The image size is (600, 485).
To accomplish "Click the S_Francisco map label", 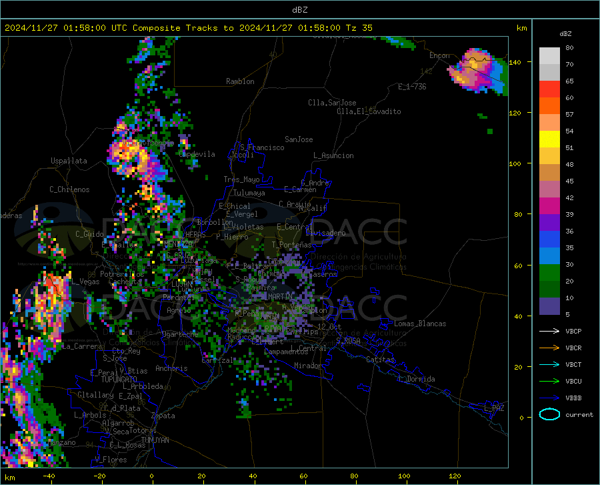I will pos(263,147).
